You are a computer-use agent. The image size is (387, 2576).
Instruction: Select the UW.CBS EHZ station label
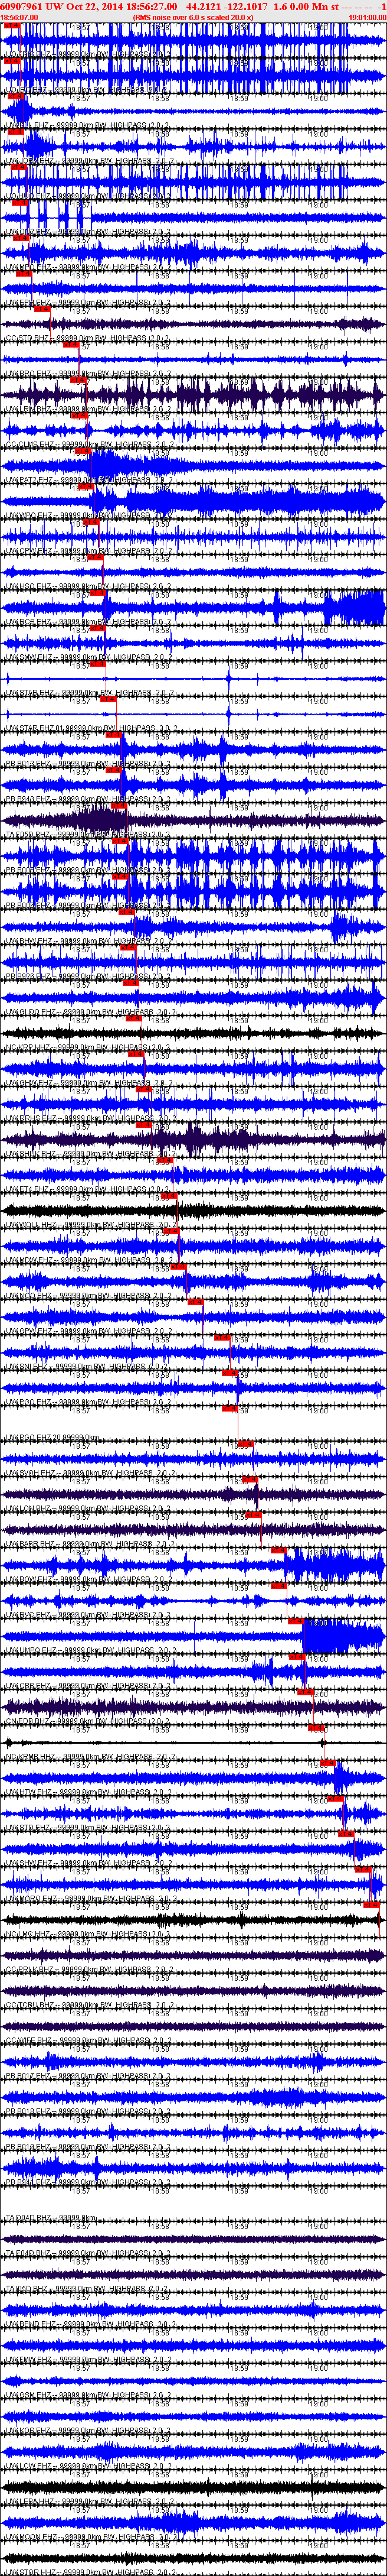pyautogui.click(x=87, y=1687)
